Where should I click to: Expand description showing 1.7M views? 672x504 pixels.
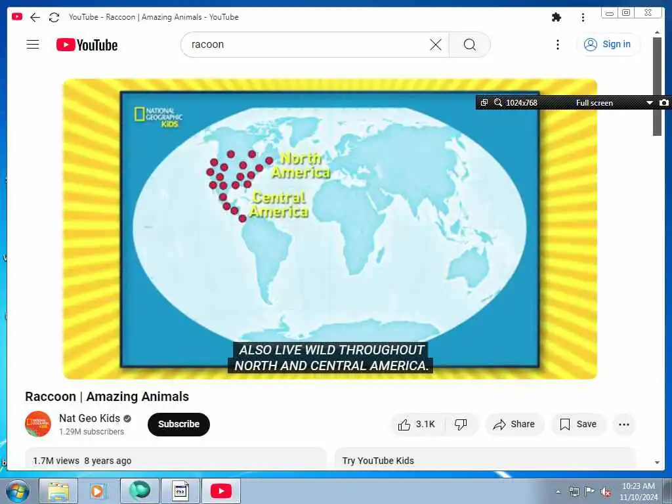coord(176,459)
